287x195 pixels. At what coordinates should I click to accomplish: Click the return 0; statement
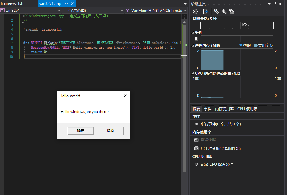pos(39,52)
